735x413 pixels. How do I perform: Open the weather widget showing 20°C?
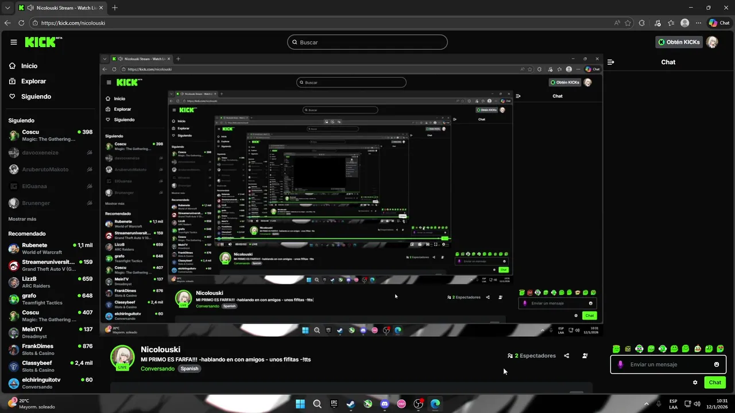32,404
